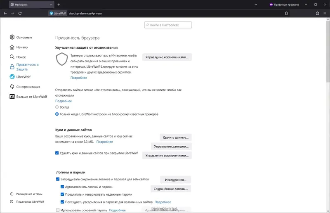Open Расширения и темы from sidebar
Image resolution: width=330 pixels, height=213 pixels.
click(29, 194)
